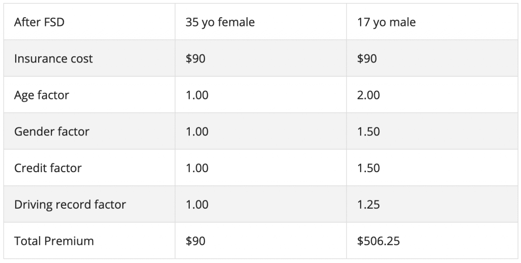
Task: Select the 35 yo female gender factor 1.00
Action: click(197, 132)
